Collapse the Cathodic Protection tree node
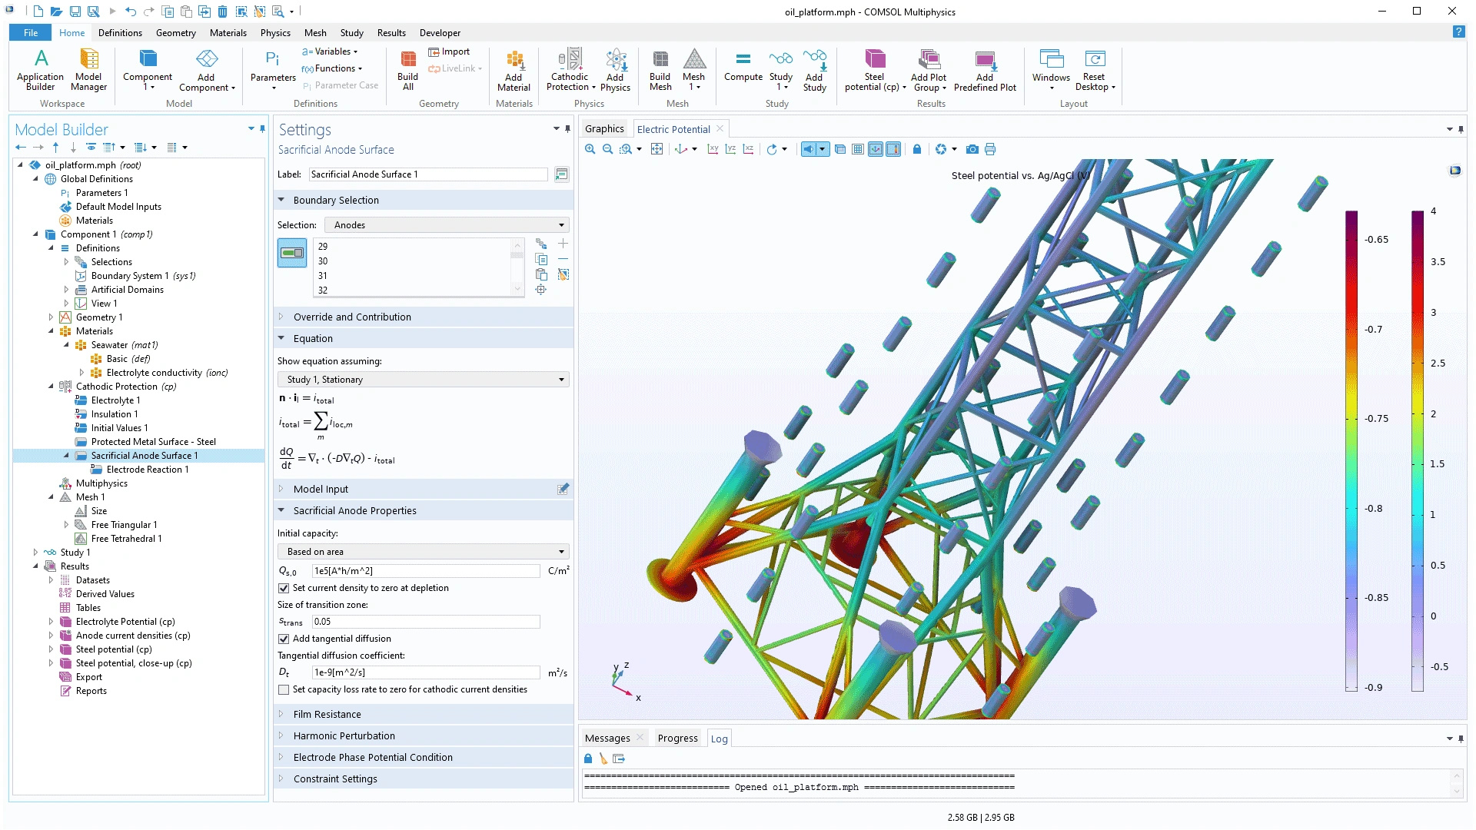Image resolution: width=1476 pixels, height=830 pixels. (x=51, y=387)
